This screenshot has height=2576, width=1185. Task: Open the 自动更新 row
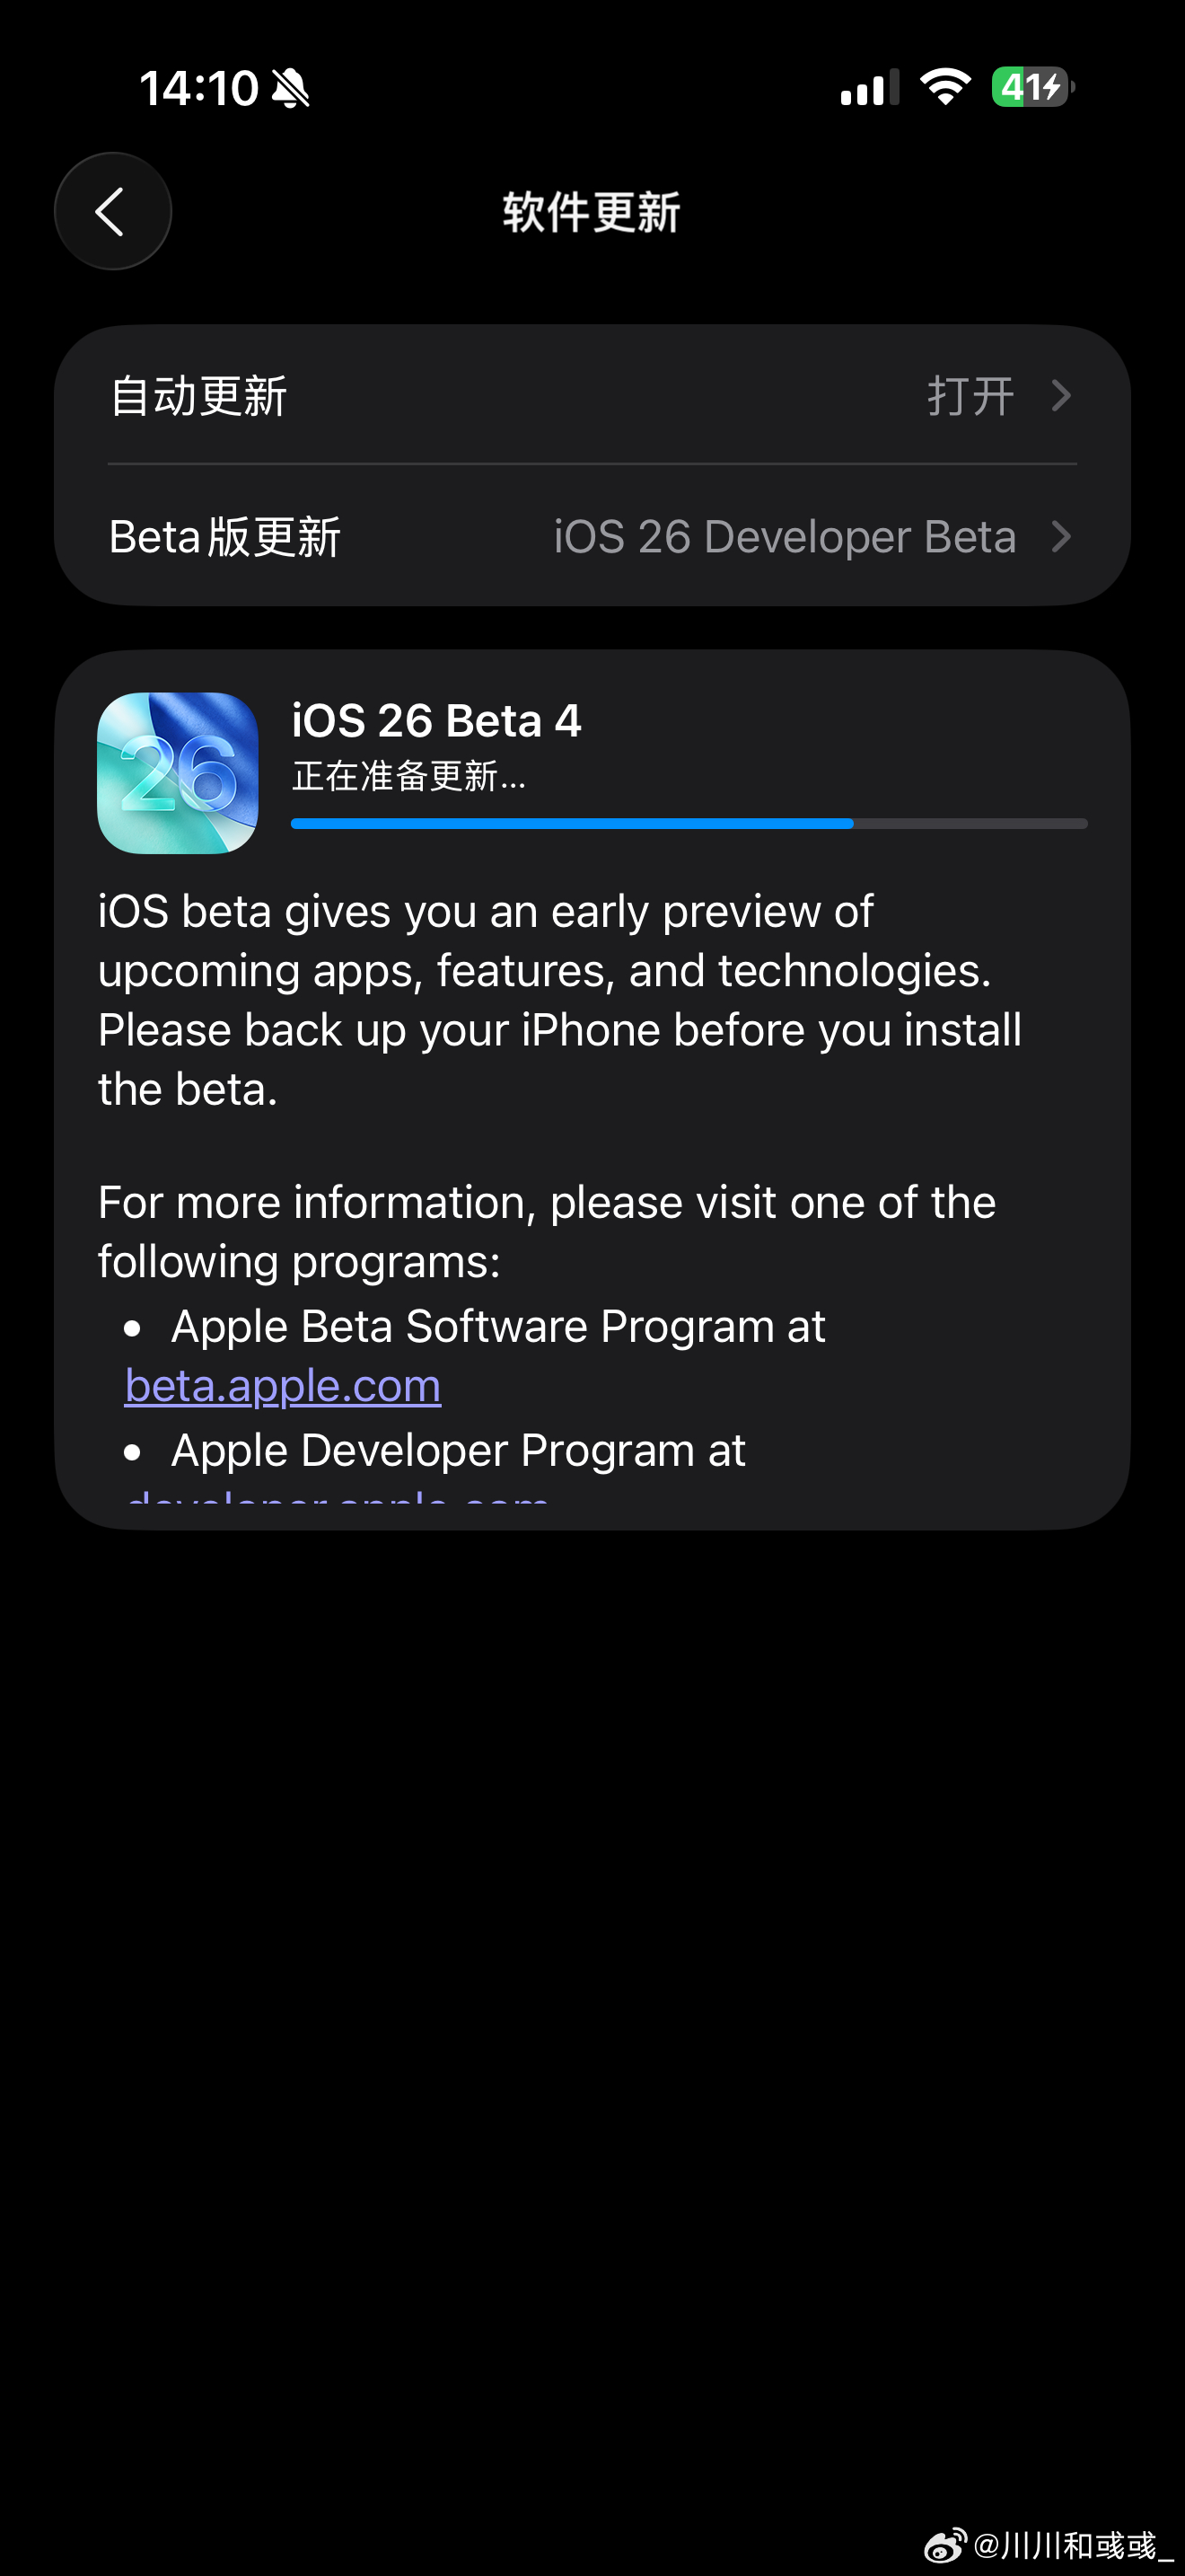592,396
